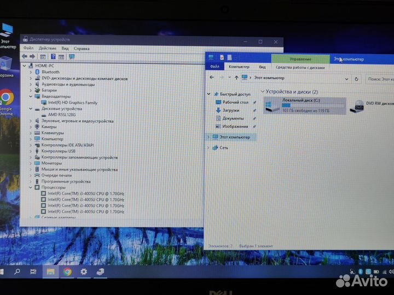394x295 pixels.
Task: Open the Файл tab in Explorer ribbon
Action: coord(215,67)
